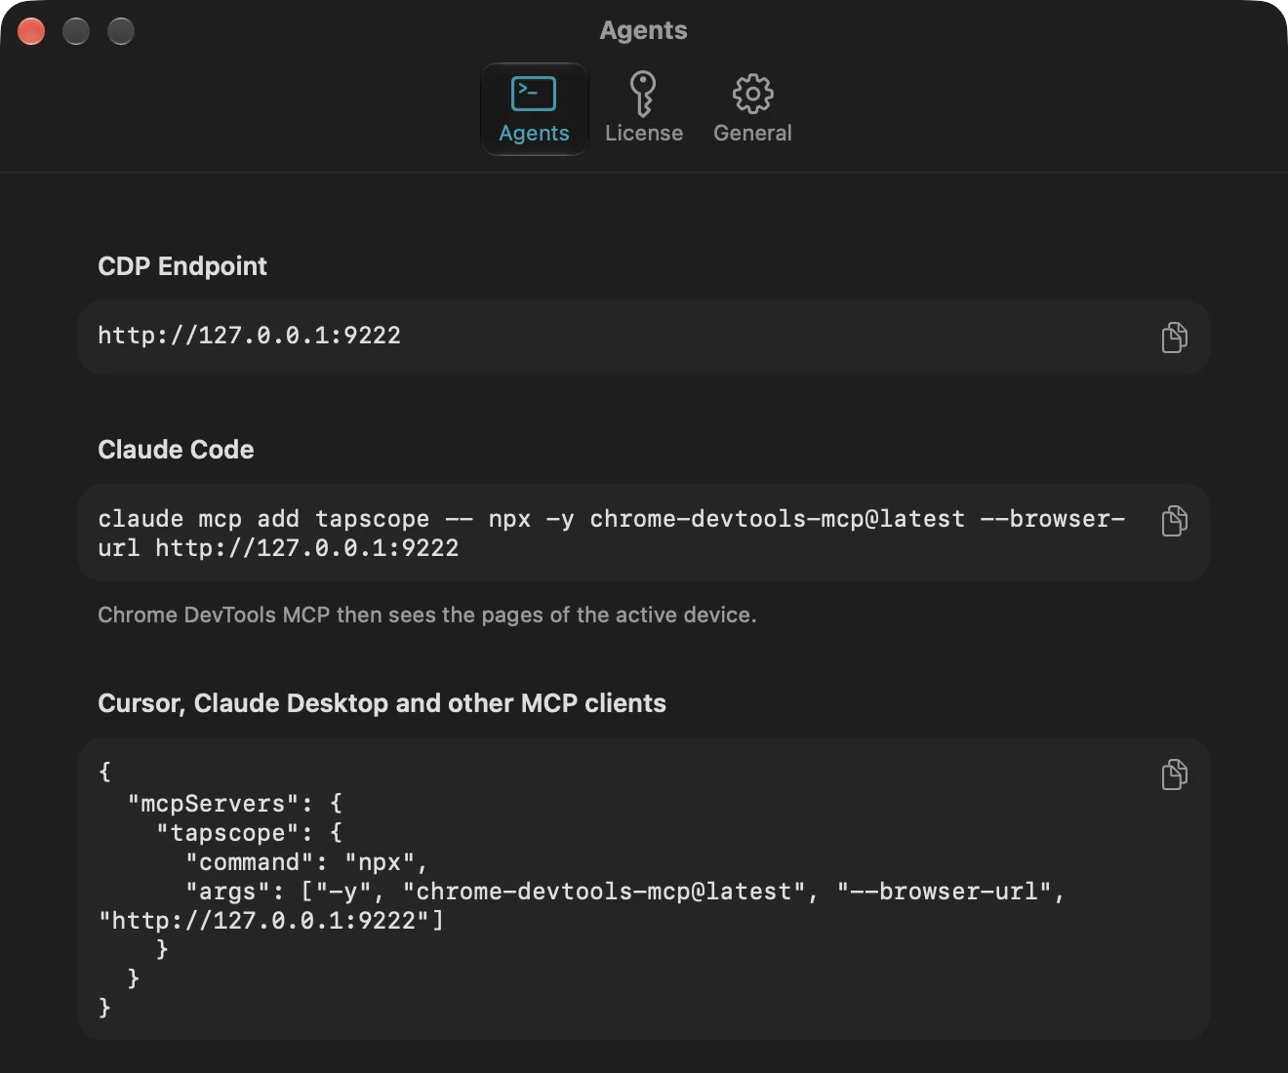The height and width of the screenshot is (1073, 1288).
Task: Click the "tapscope": { JSON line
Action: pos(250,833)
